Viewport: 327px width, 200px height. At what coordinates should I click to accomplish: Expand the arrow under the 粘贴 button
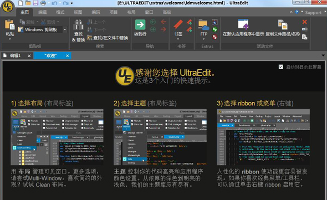pyautogui.click(x=10, y=39)
